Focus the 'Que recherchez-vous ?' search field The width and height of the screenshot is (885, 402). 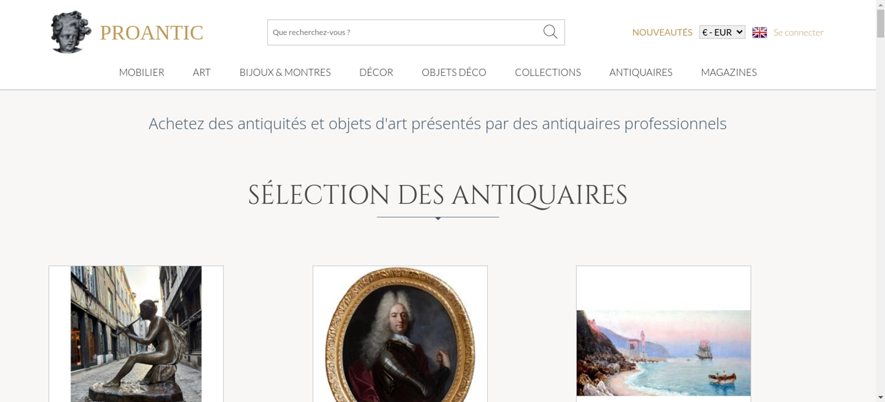coord(405,32)
